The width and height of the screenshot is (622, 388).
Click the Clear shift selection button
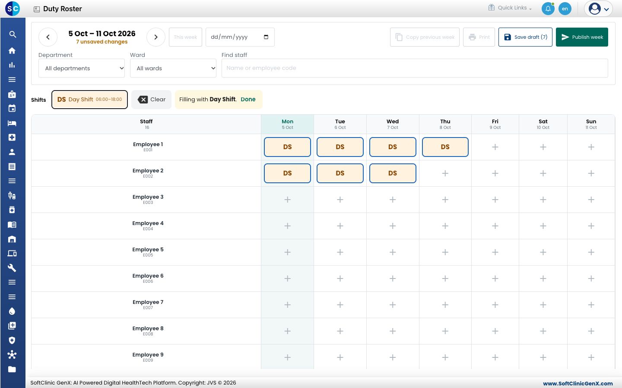(151, 100)
